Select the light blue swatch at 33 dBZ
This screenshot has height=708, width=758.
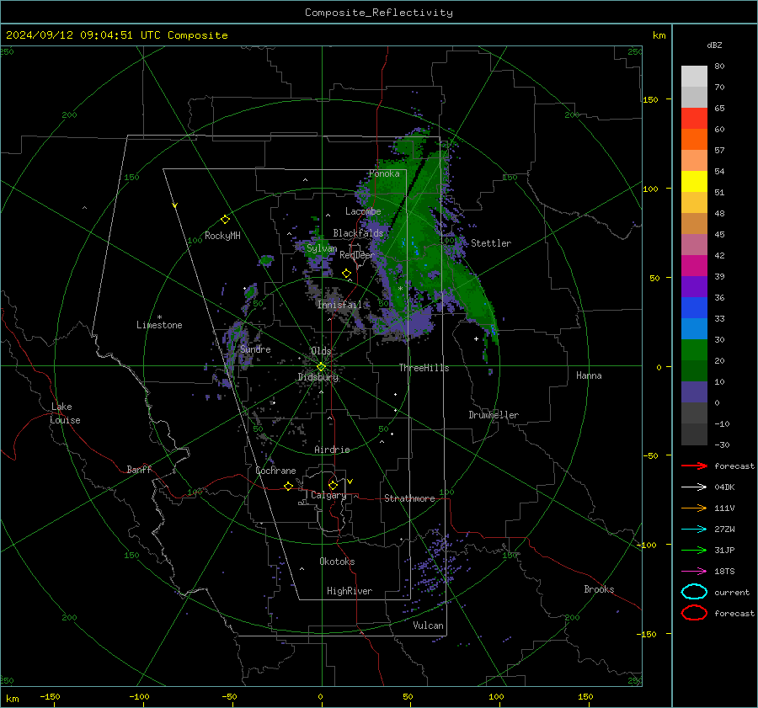694,328
